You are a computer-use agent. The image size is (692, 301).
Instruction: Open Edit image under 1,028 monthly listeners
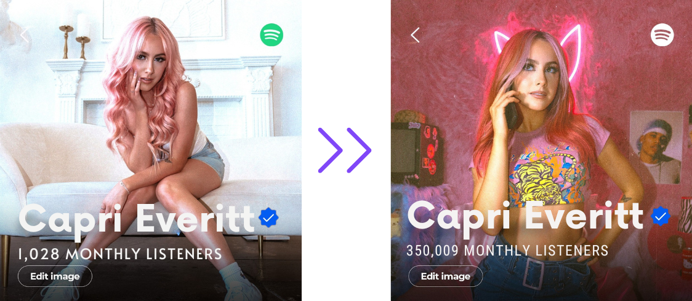55,276
